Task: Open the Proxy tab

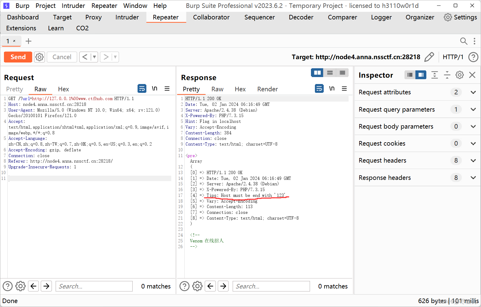Action: point(94,17)
